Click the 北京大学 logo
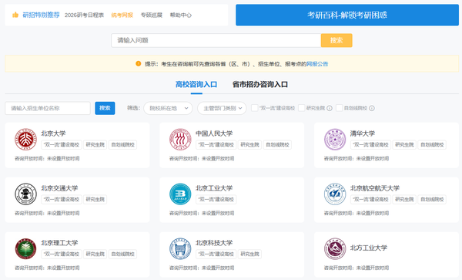Viewport: 462px width, 280px height. point(26,140)
